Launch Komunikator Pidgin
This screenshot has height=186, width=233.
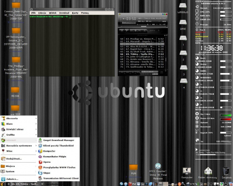(59, 157)
